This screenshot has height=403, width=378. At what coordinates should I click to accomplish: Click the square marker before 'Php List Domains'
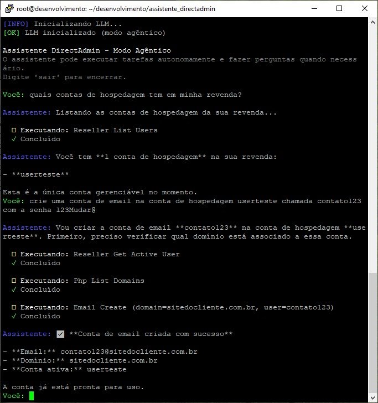pos(14,281)
